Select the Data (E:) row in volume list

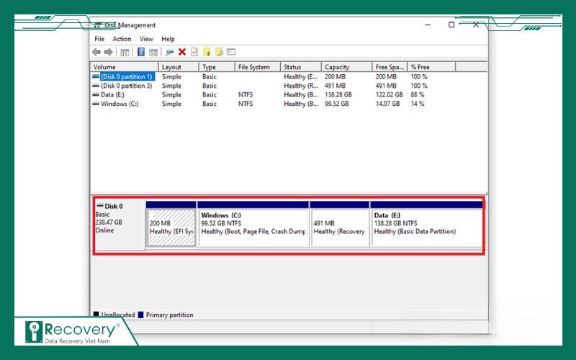coord(112,94)
